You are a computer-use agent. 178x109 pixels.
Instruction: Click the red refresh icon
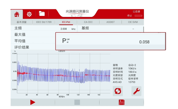point(118,91)
